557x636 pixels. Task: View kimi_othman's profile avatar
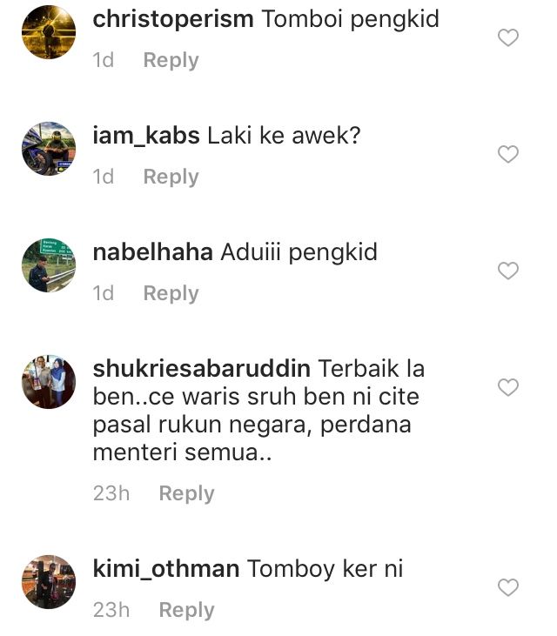[49, 582]
